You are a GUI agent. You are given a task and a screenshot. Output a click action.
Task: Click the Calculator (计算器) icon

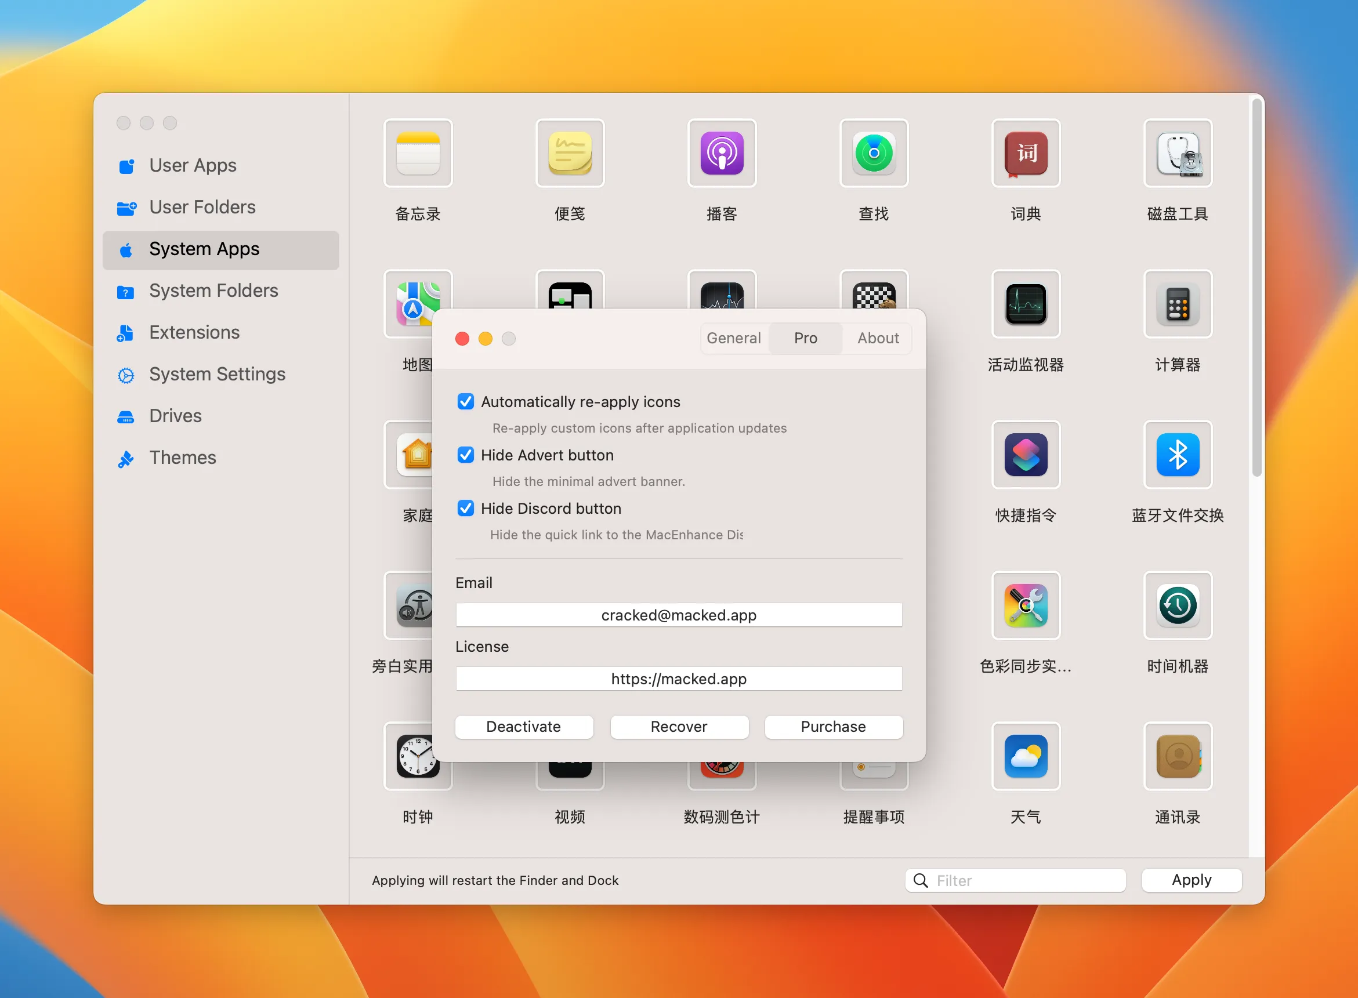(1176, 304)
